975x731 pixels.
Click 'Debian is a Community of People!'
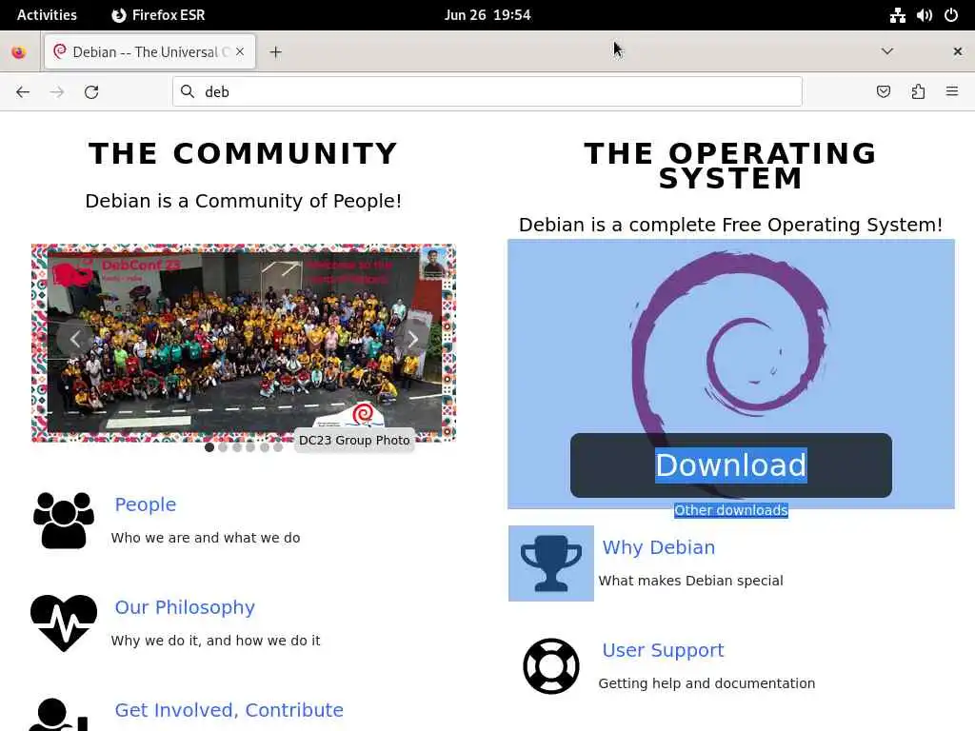coord(244,201)
